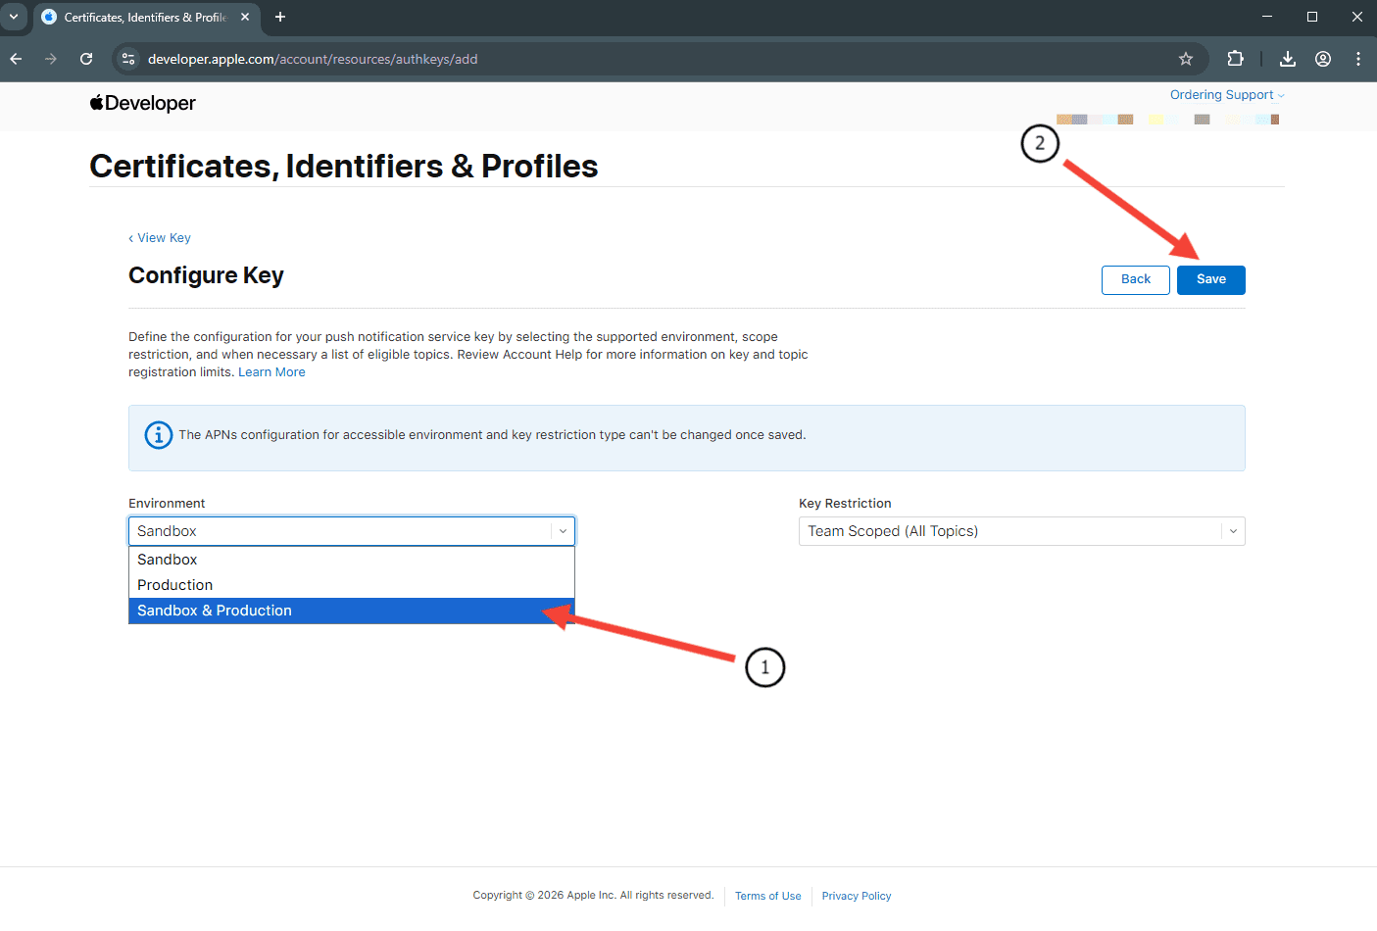This screenshot has width=1377, height=931.
Task: Open Chrome downloads icon
Action: (x=1288, y=59)
